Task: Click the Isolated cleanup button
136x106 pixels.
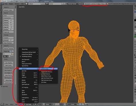Action: [x=9, y=38]
